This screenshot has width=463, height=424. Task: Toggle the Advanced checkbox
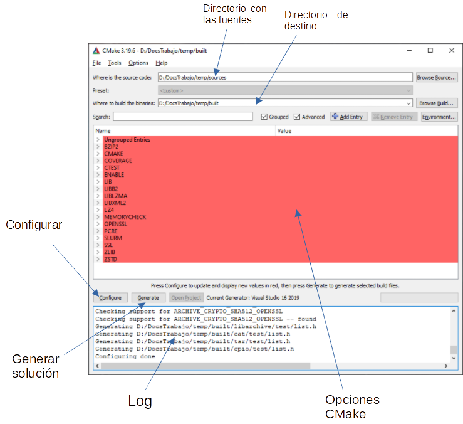[297, 117]
